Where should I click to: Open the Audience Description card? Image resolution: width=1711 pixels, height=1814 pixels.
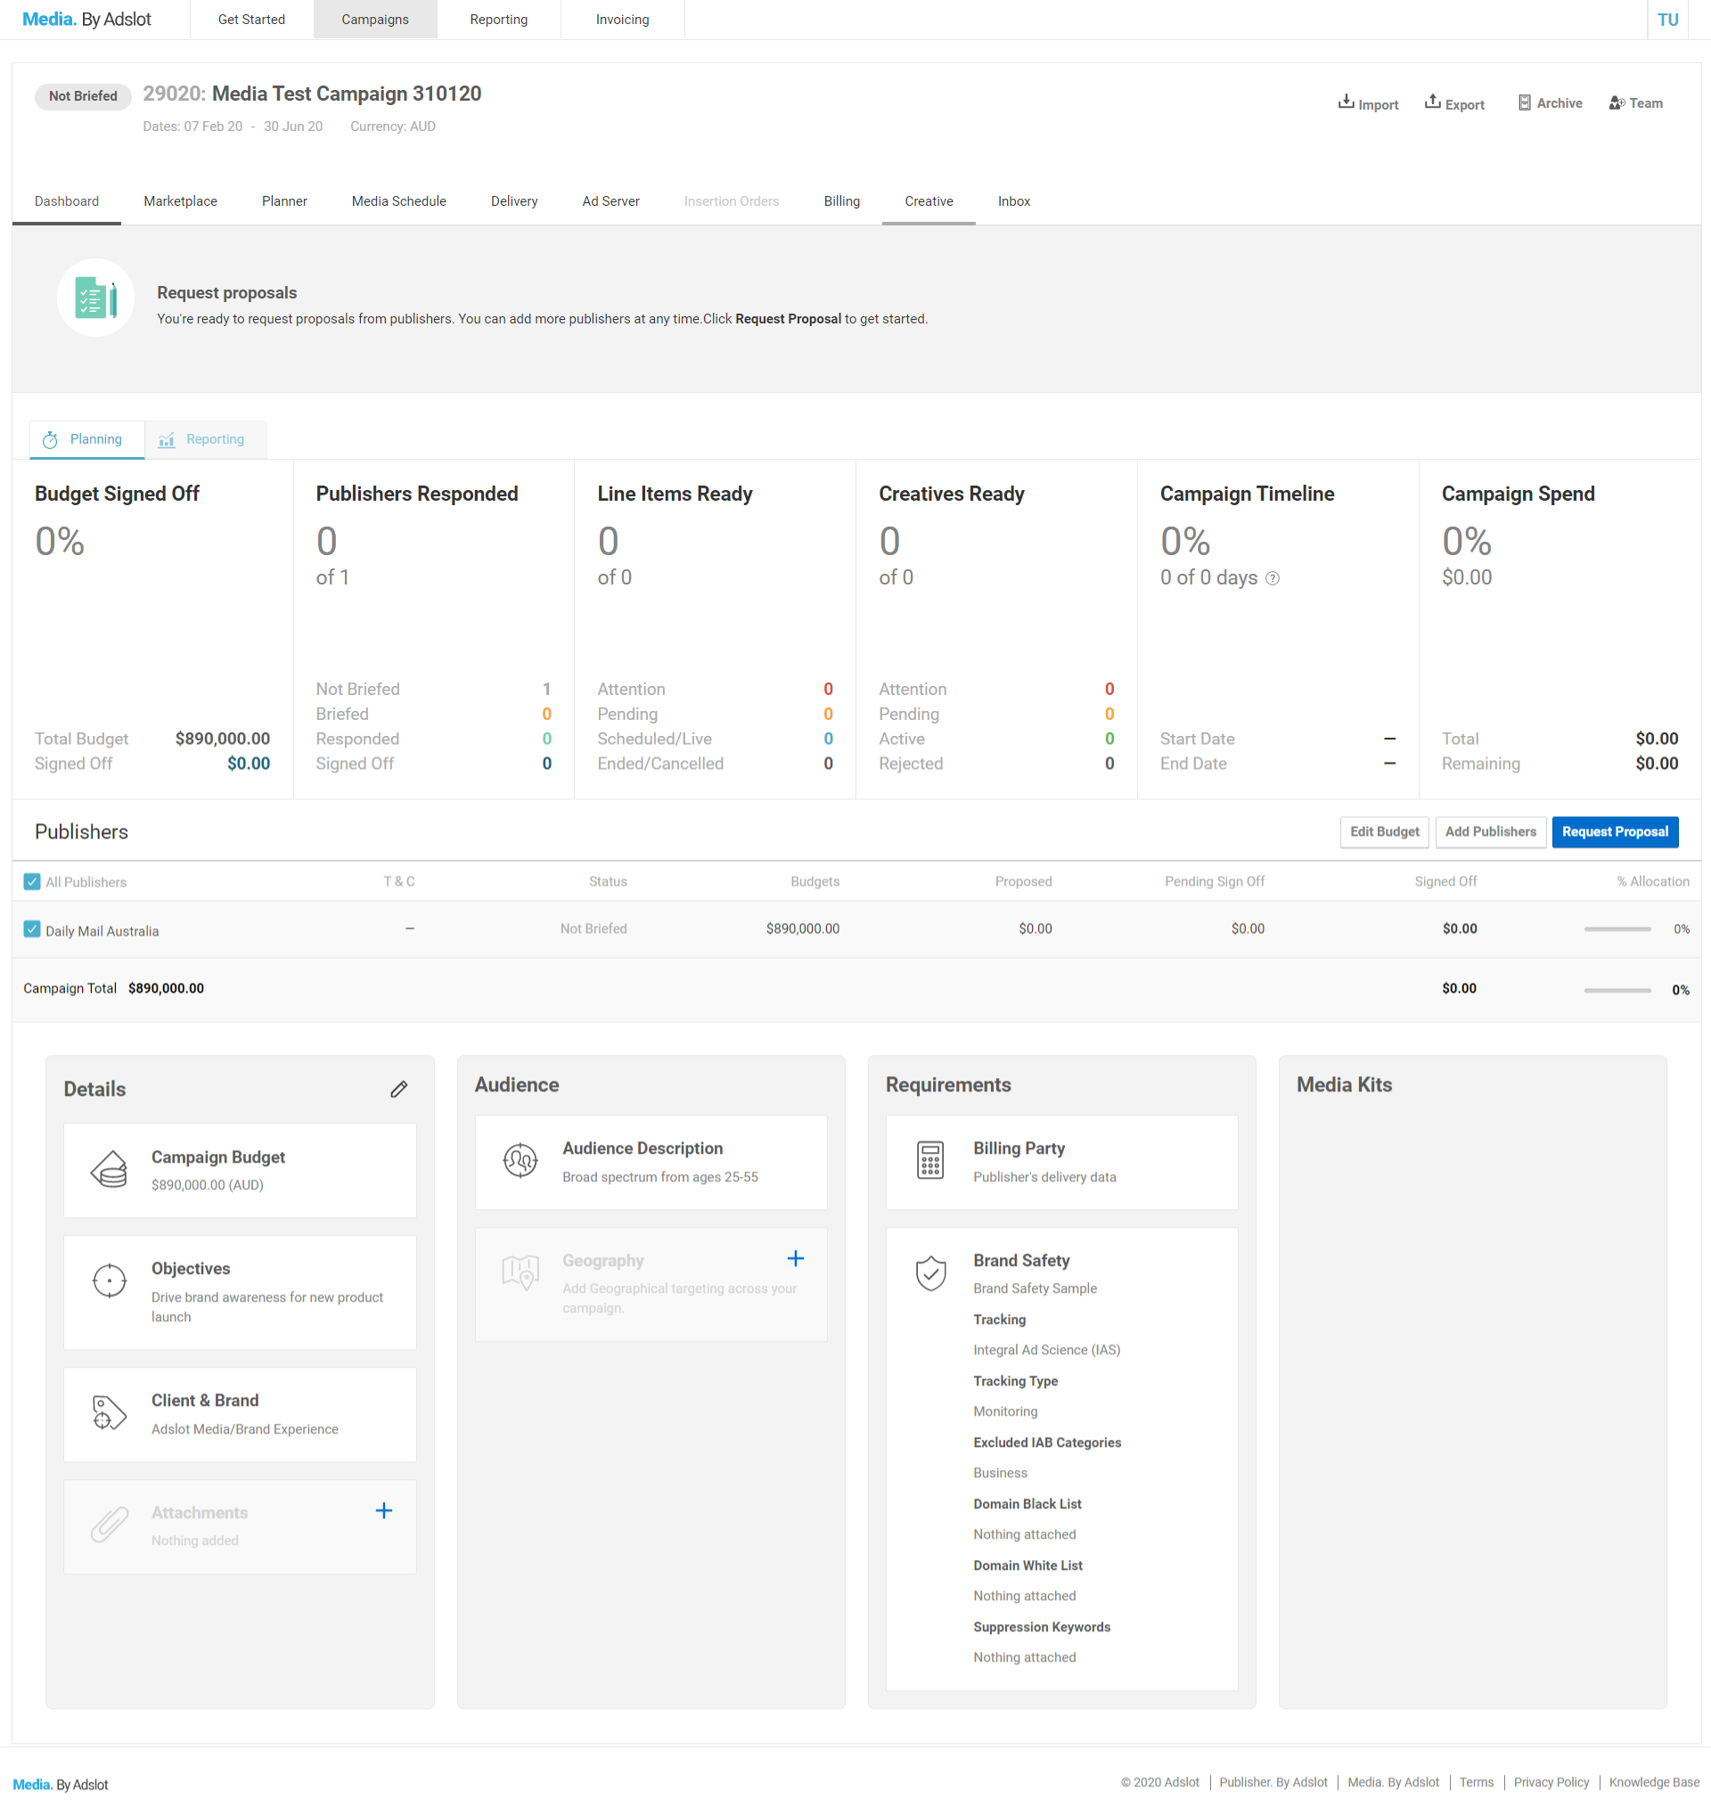[651, 1163]
